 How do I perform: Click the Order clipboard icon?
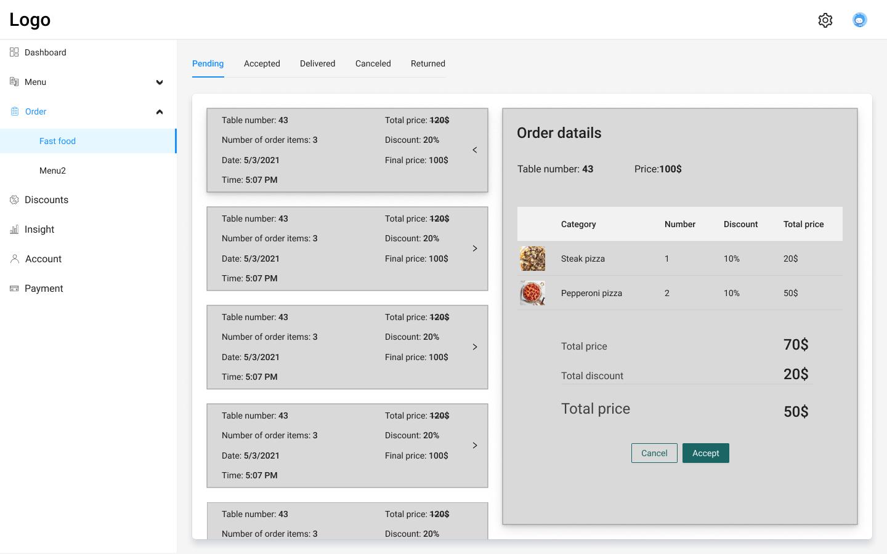point(15,111)
